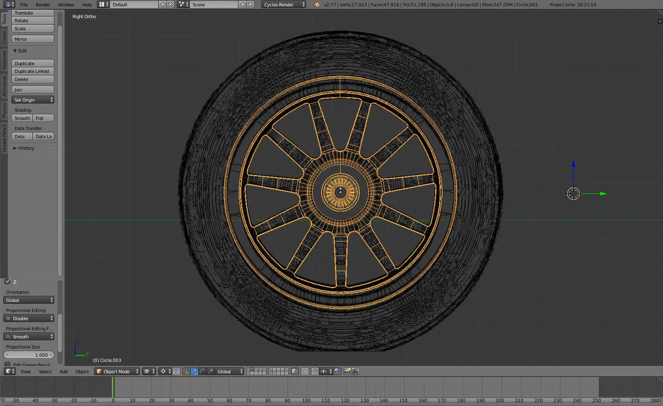
Task: Toggle Edit Grease Pencil checkbox
Action: click(7, 365)
